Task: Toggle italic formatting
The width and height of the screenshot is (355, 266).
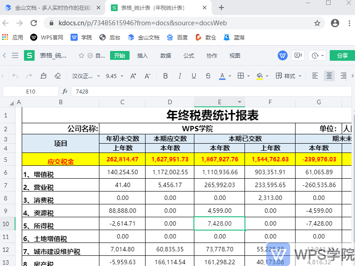Action: click(x=180, y=76)
